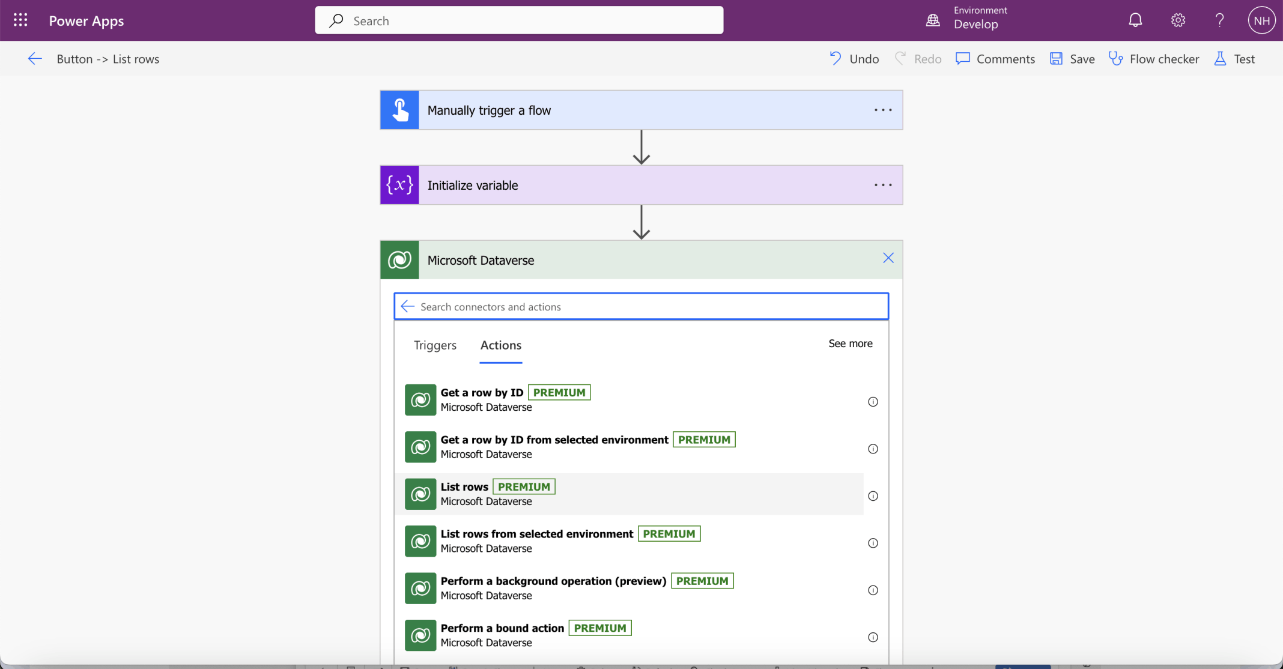This screenshot has height=669, width=1283.
Task: Open ellipsis menu on Manually trigger a flow
Action: point(882,110)
